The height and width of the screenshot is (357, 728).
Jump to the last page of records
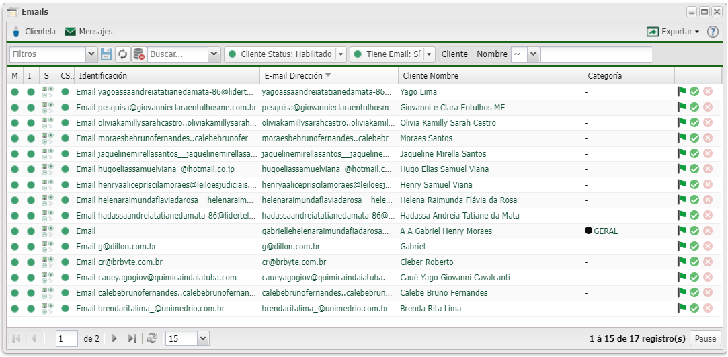point(132,339)
